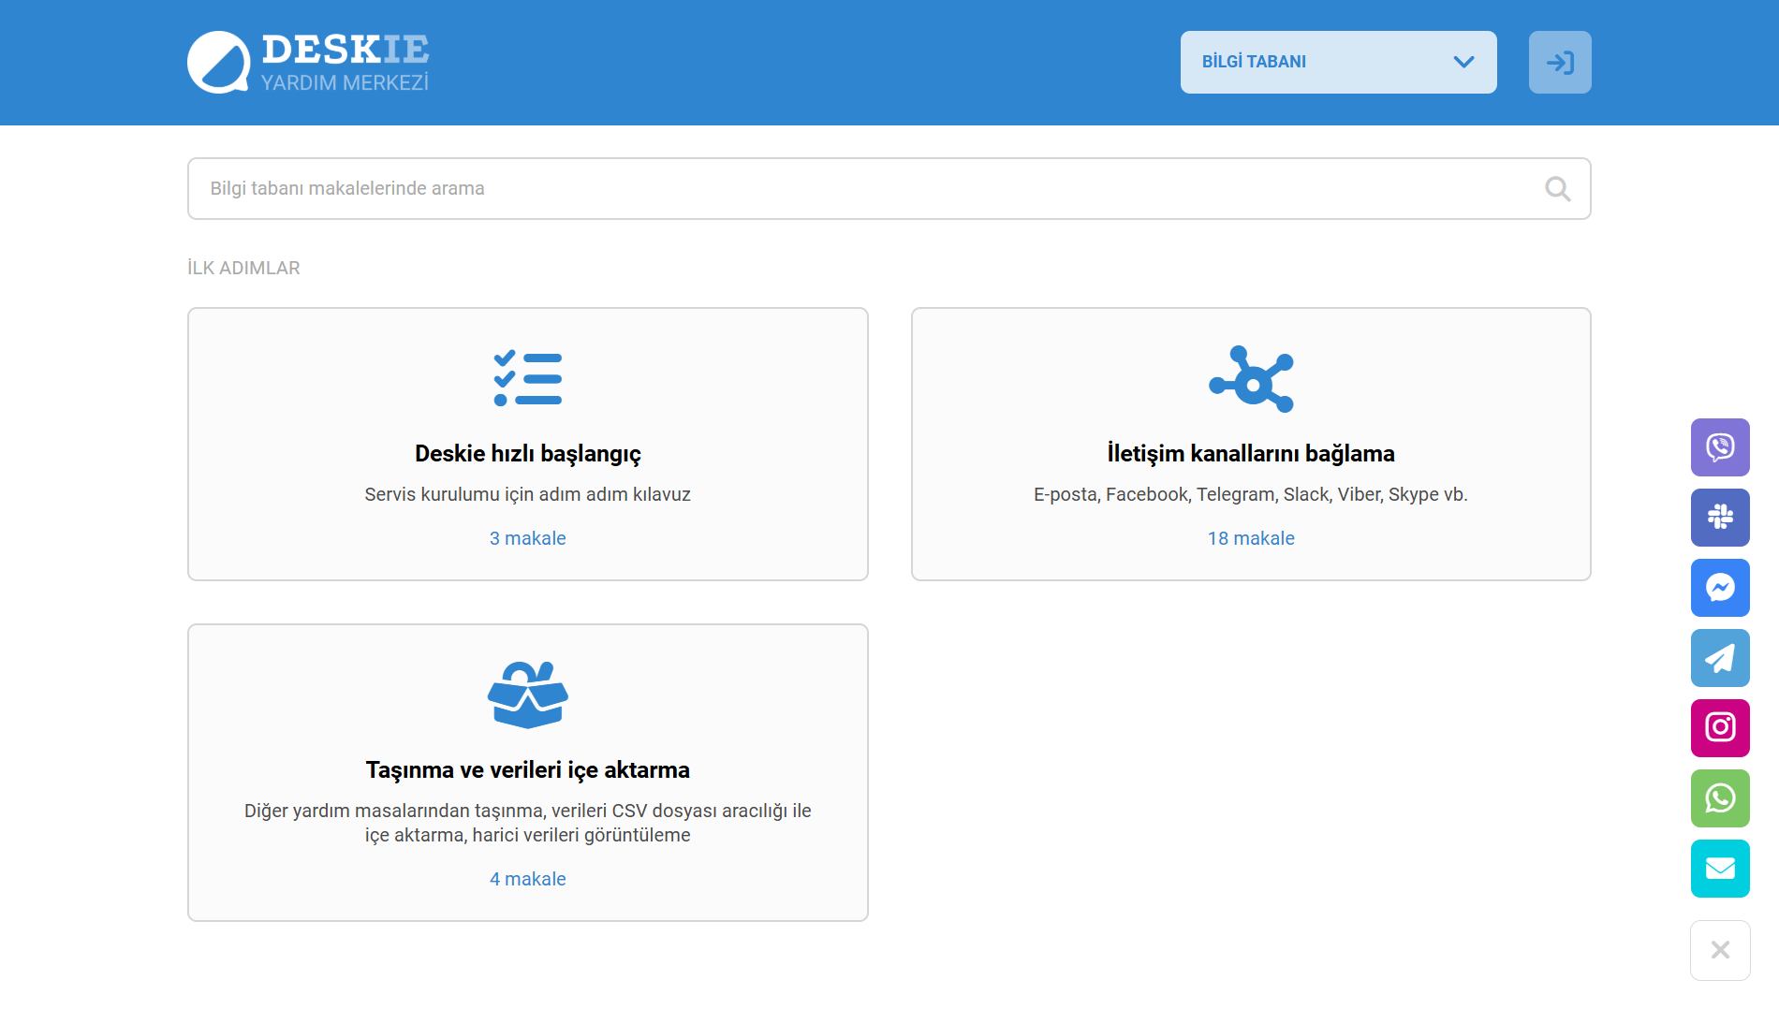Viewport: 1779px width, 1009px height.
Task: Click the search magnifier icon
Action: (1557, 189)
